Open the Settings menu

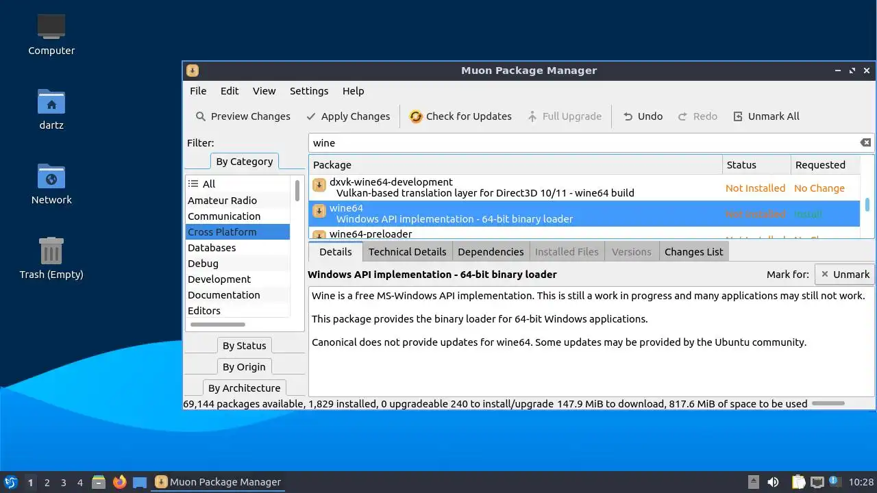tap(309, 91)
